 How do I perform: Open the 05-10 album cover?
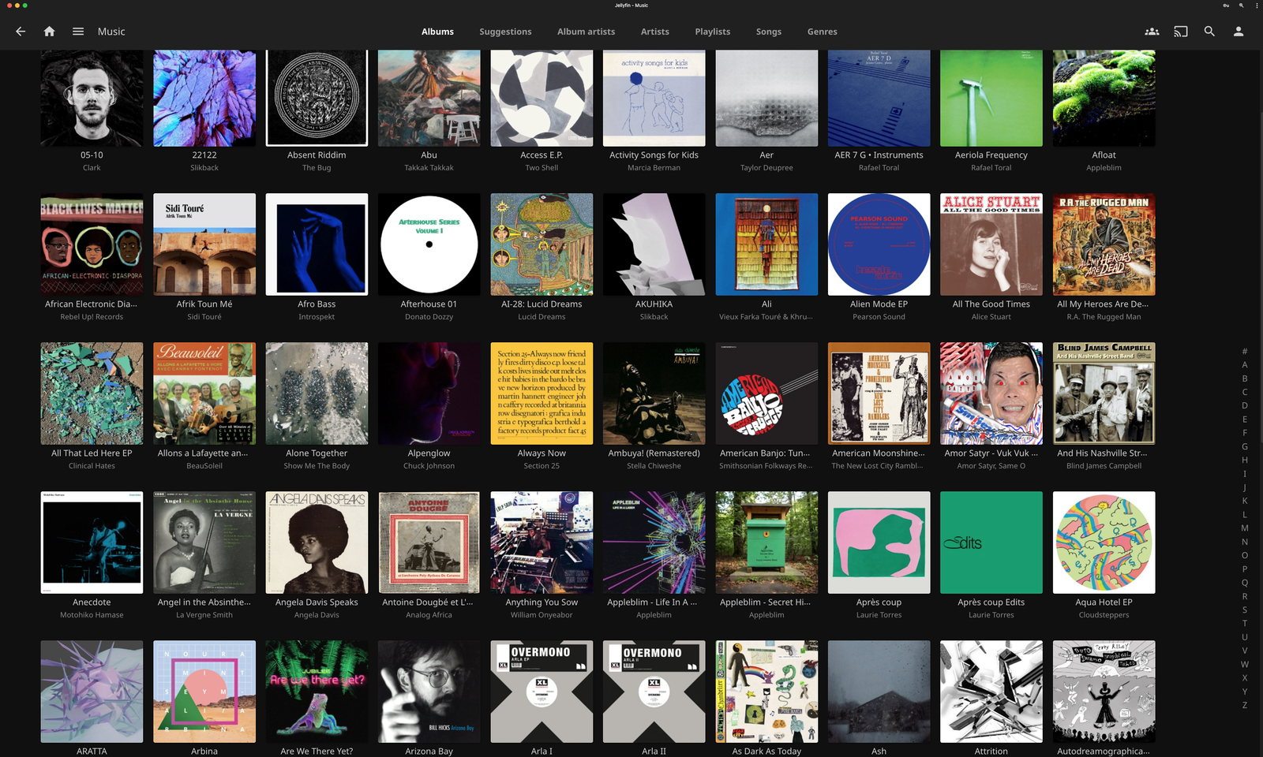92,98
